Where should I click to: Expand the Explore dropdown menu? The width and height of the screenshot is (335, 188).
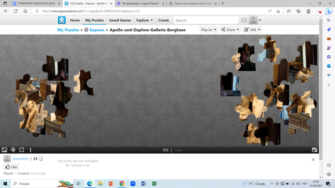[x=144, y=20]
